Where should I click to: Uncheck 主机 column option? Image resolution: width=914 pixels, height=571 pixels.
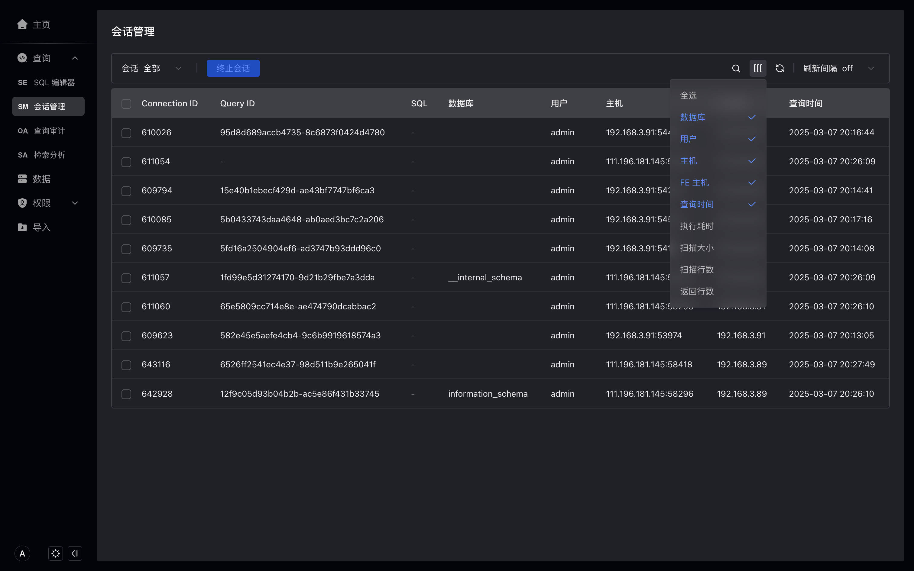point(718,161)
